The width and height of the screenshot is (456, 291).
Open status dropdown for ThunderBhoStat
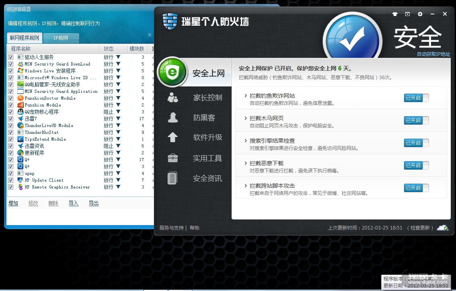[118, 132]
